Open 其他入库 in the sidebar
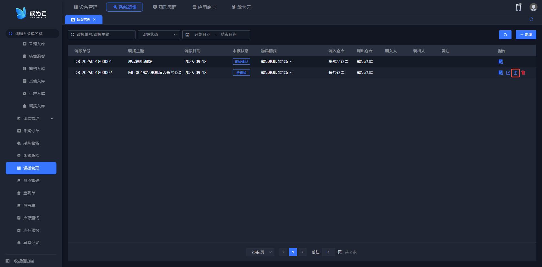Screen dimensions: 542x267 click(x=34, y=81)
